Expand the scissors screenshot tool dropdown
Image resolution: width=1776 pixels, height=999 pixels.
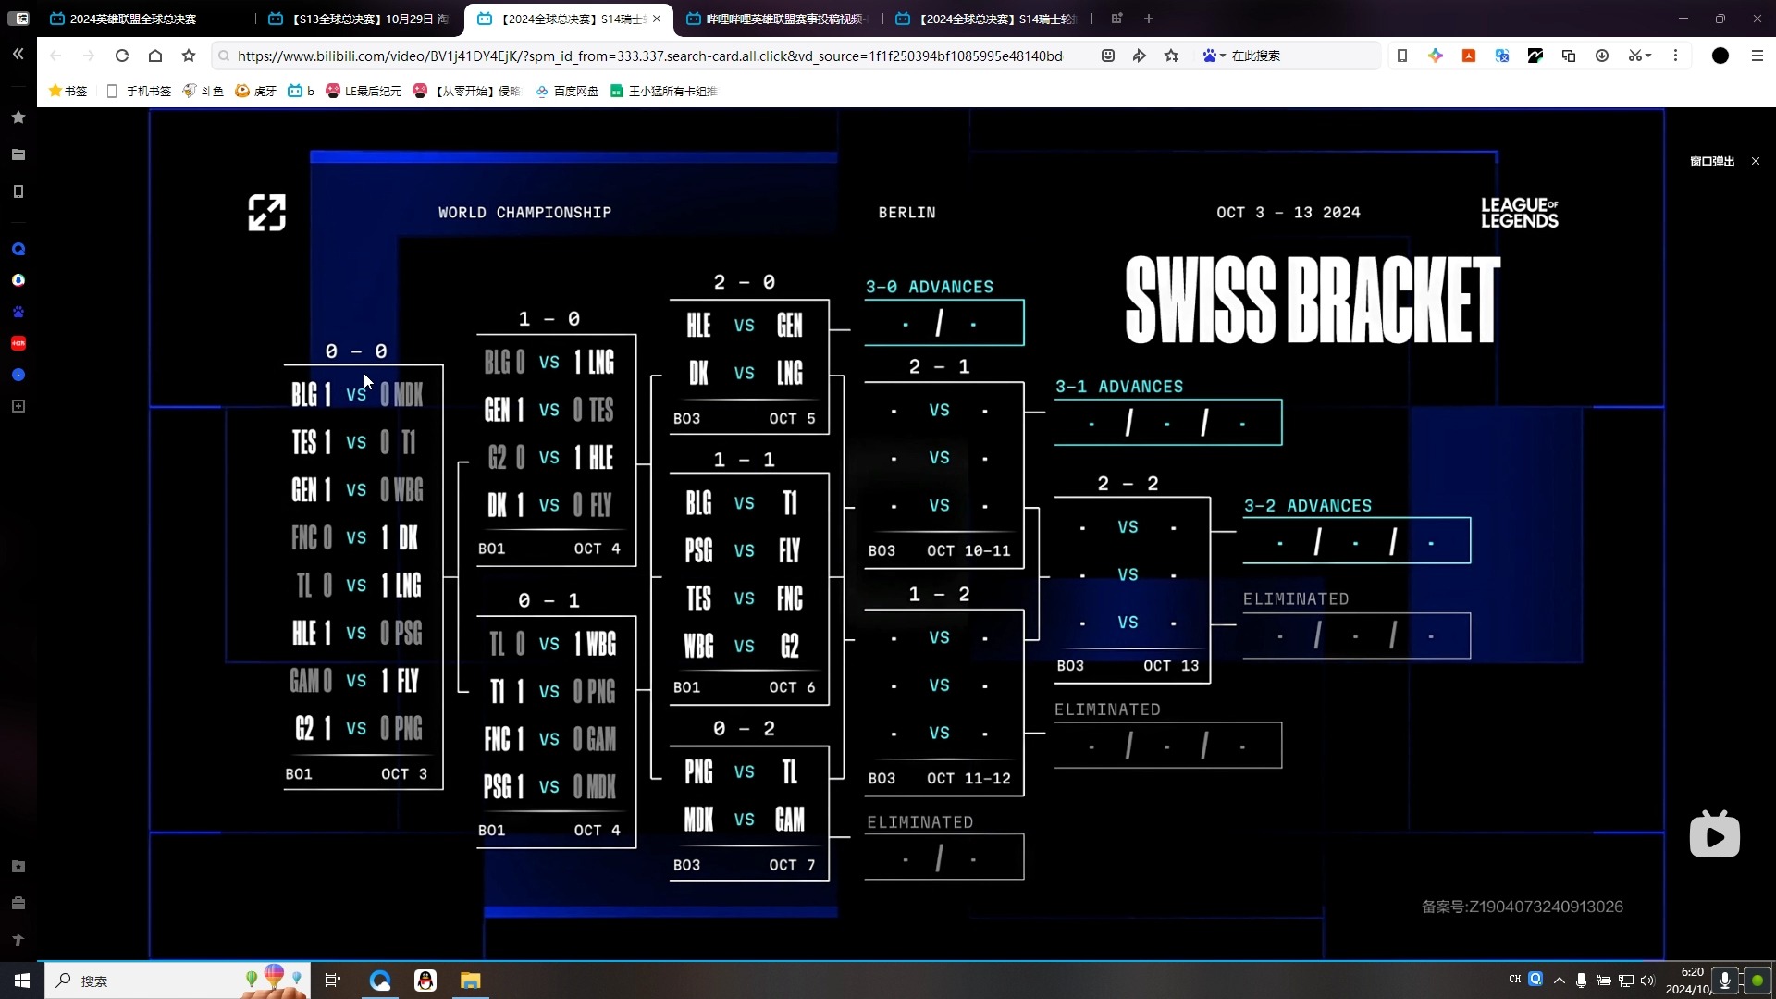(x=1640, y=55)
